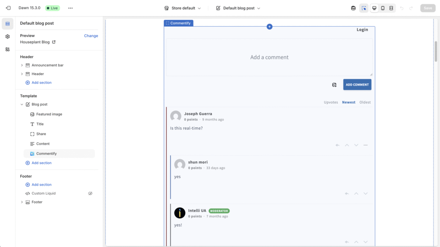
Task: Toggle the inspector selection tool
Action: [x=364, y=8]
